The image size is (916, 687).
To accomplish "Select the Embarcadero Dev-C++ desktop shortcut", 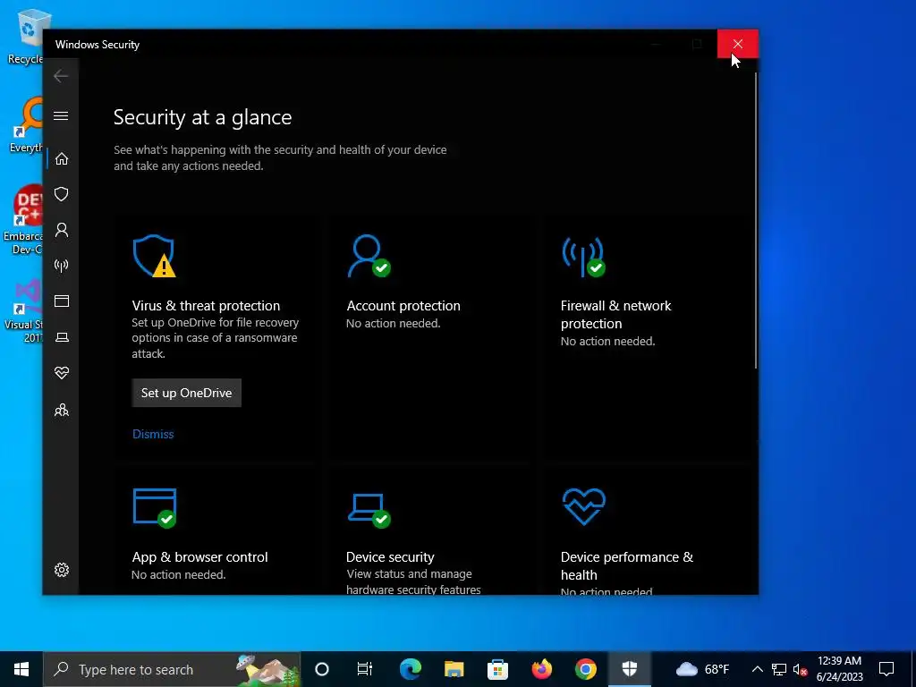I will pos(23,220).
